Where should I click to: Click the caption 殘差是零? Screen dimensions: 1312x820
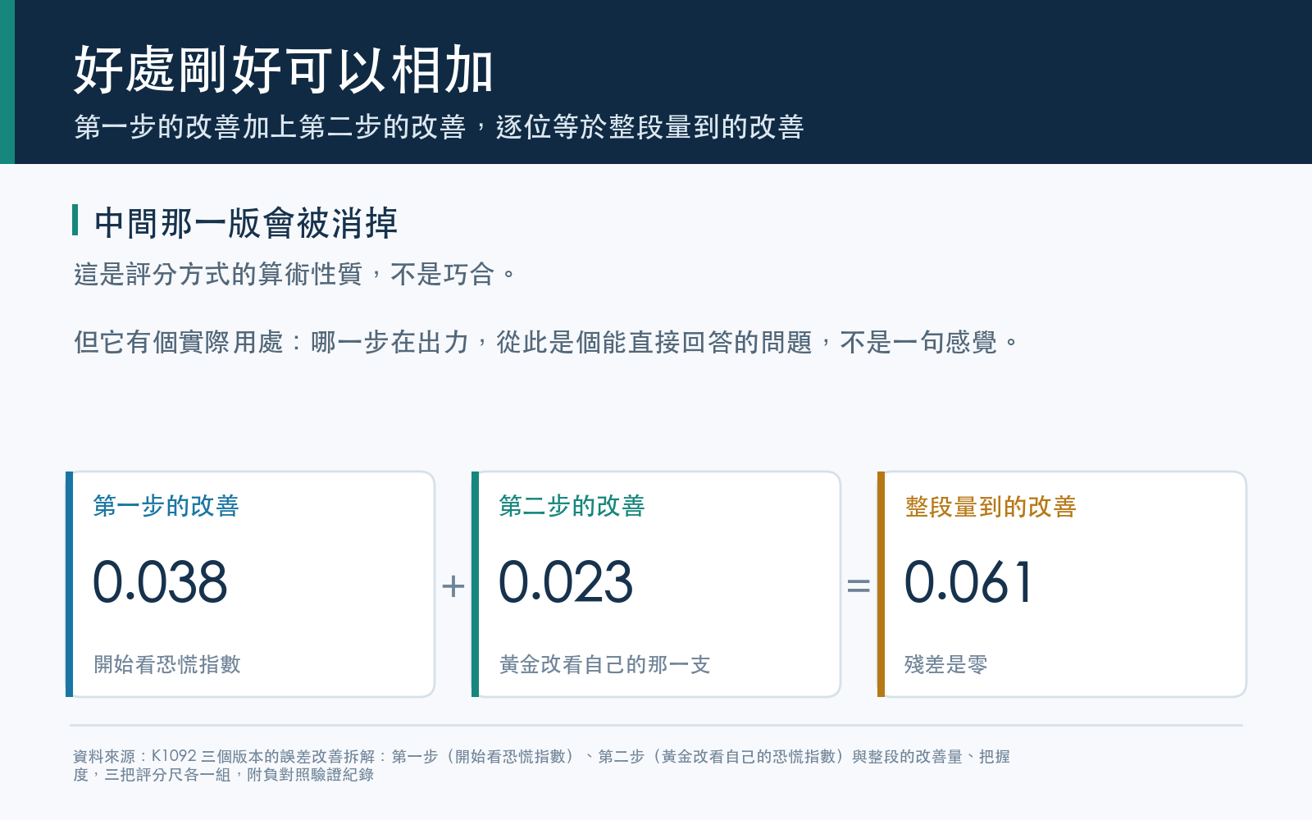click(x=945, y=664)
